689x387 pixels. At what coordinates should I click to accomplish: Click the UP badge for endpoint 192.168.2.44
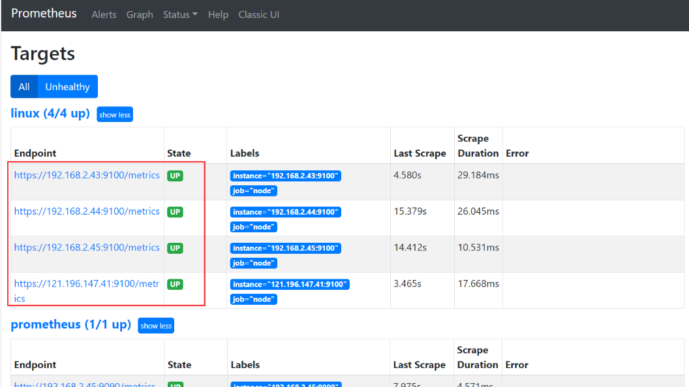tap(175, 211)
